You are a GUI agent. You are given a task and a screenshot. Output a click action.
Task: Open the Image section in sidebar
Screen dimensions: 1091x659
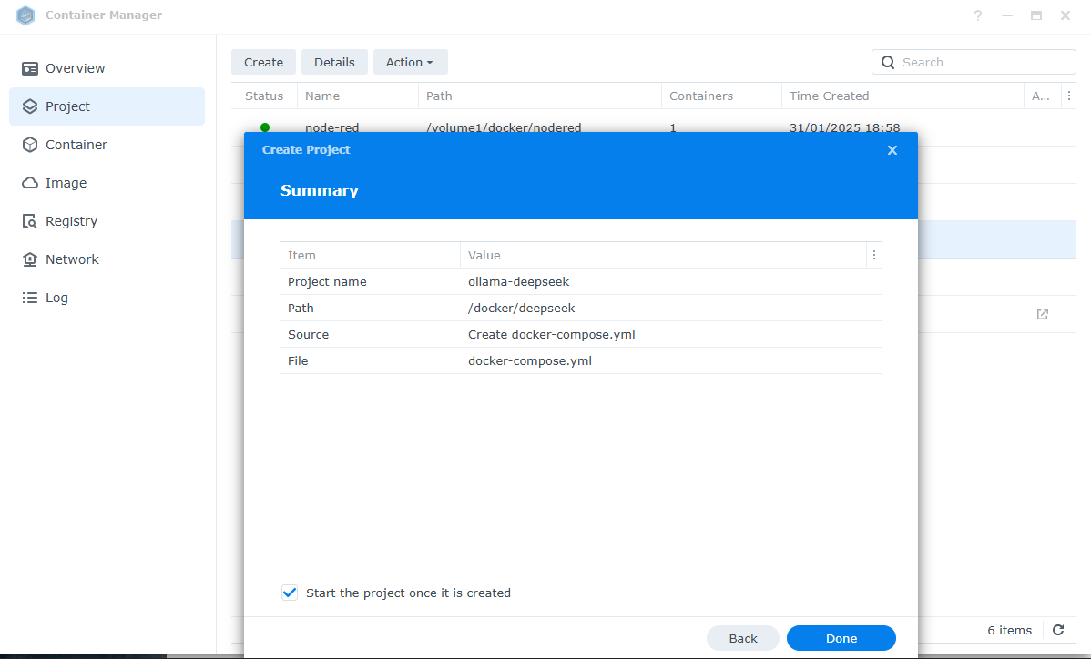[x=107, y=183]
